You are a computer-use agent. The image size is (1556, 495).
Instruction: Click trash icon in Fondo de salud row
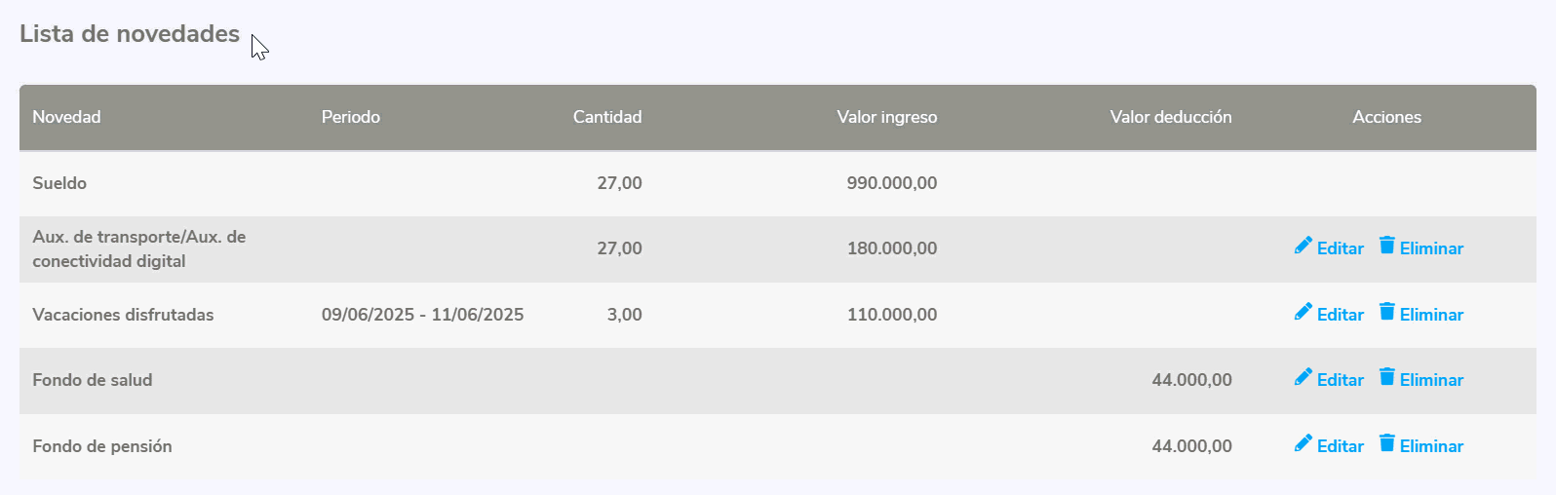(1387, 377)
